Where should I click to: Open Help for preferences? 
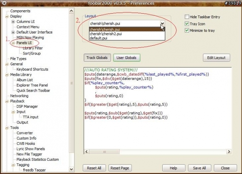click(174, 168)
